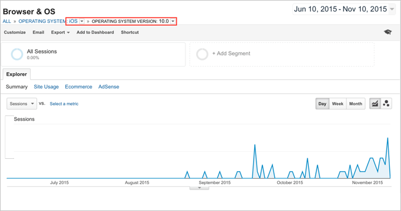Image resolution: width=401 pixels, height=211 pixels.
Task: Collapse the chart using bottom handle arrow
Action: pyautogui.click(x=199, y=188)
